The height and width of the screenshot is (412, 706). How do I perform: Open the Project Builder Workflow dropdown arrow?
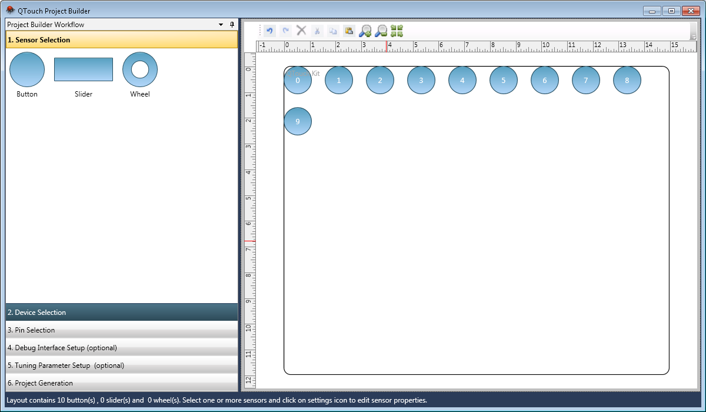click(221, 25)
